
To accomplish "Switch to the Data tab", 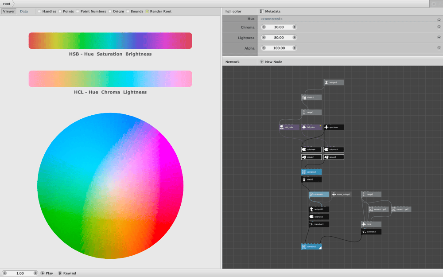I will pyautogui.click(x=24, y=12).
